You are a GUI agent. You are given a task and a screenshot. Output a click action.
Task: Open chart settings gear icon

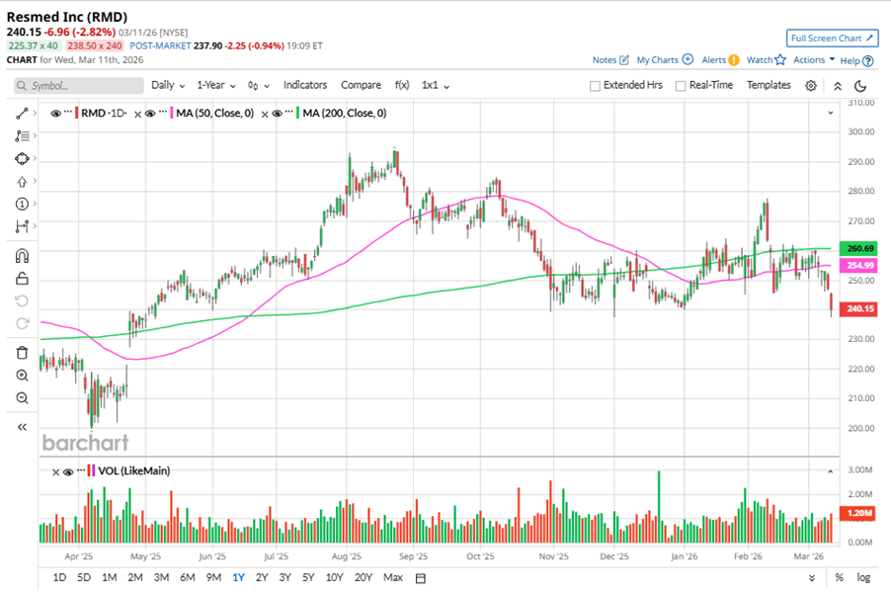pos(811,86)
